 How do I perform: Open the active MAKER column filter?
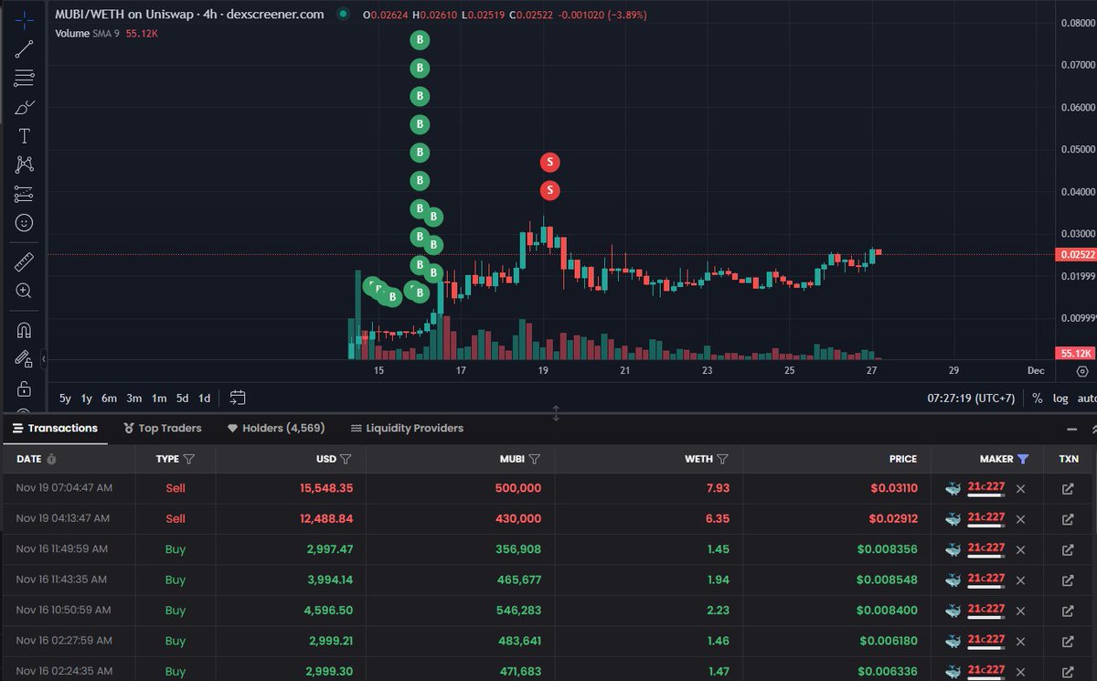[x=1022, y=459]
